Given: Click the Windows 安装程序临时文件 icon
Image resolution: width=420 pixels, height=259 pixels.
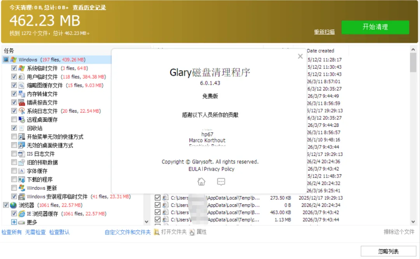Looking at the screenshot, I should pyautogui.click(x=22, y=197).
